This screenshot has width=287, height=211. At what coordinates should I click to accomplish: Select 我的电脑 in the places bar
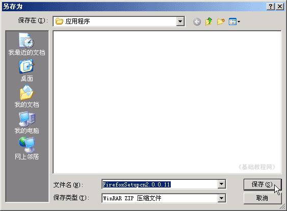click(x=27, y=123)
